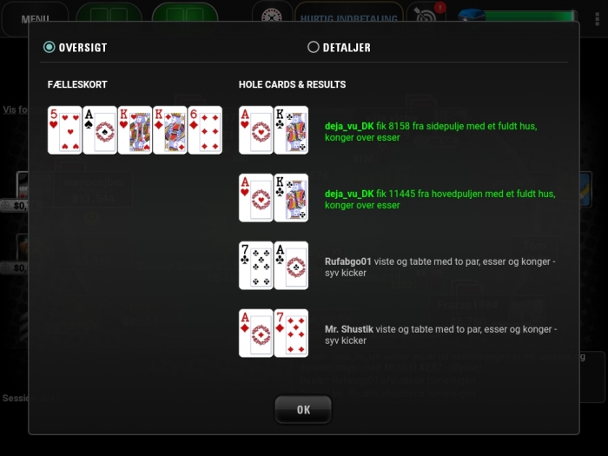
Task: Click the Rufabgo01 result text
Action: click(440, 268)
